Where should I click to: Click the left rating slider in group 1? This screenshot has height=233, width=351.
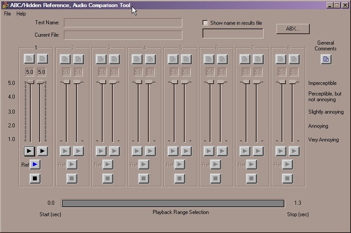pos(30,82)
